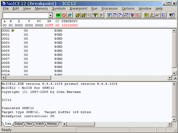Click the CC register value D0
This screenshot has width=178, height=133.
click(x=57, y=25)
